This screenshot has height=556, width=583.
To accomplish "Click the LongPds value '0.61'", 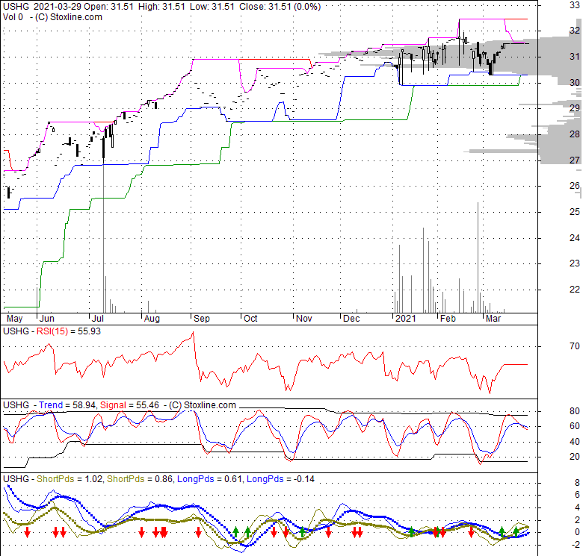I will (233, 479).
